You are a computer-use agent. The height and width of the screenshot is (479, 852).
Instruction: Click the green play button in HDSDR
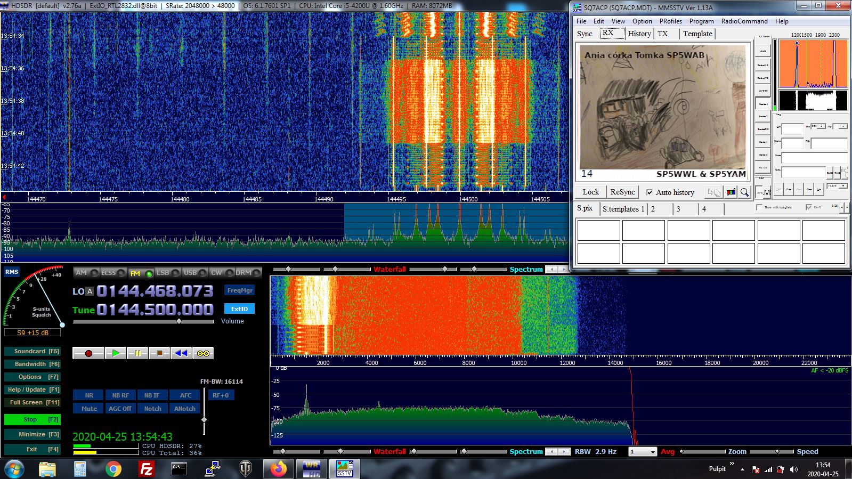click(116, 353)
